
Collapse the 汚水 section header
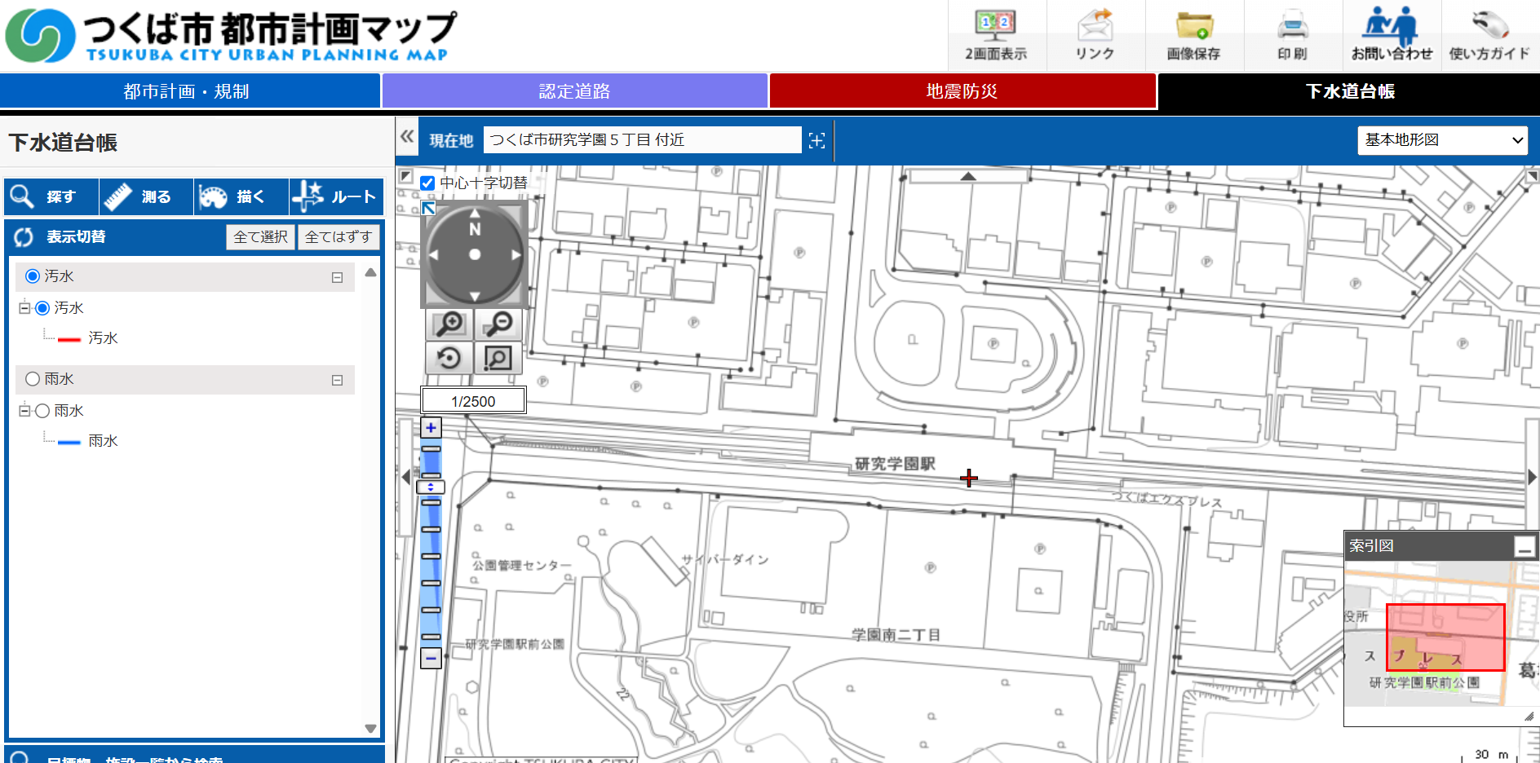coord(337,278)
